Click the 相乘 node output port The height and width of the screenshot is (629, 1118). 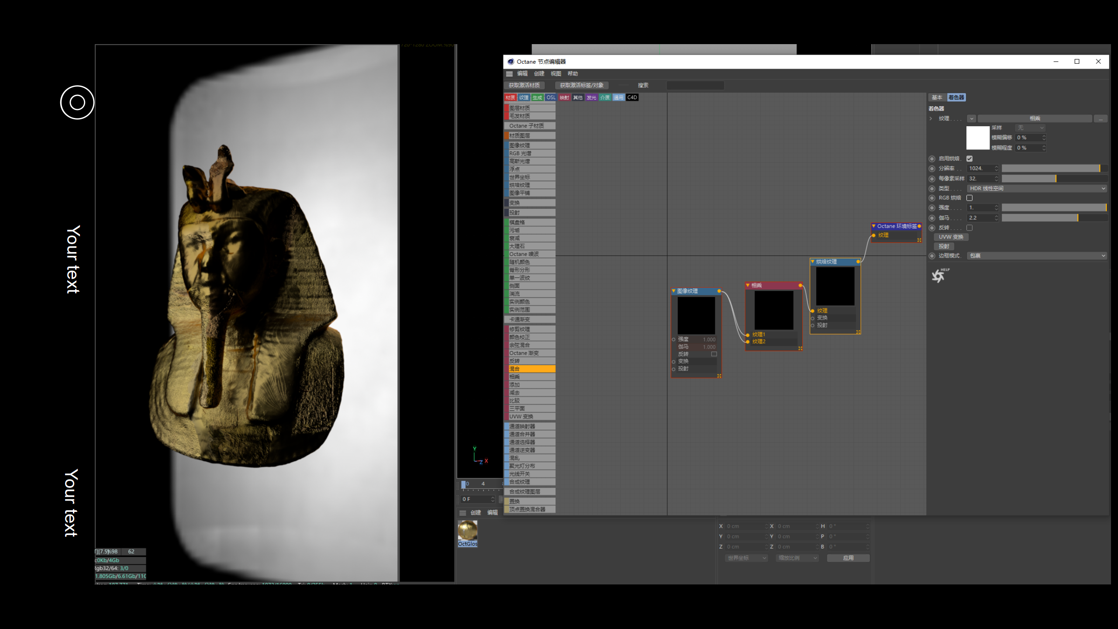(800, 285)
